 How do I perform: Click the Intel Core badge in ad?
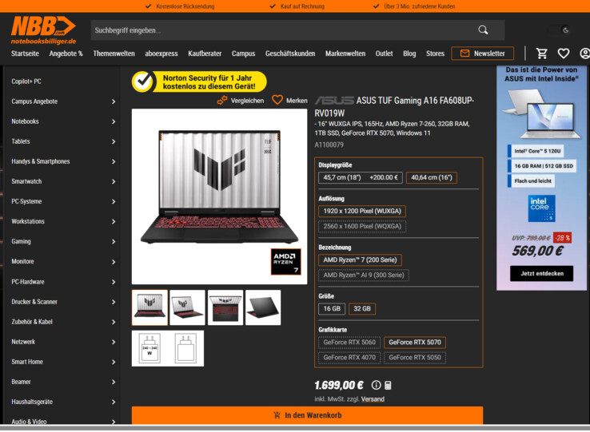[x=541, y=208]
